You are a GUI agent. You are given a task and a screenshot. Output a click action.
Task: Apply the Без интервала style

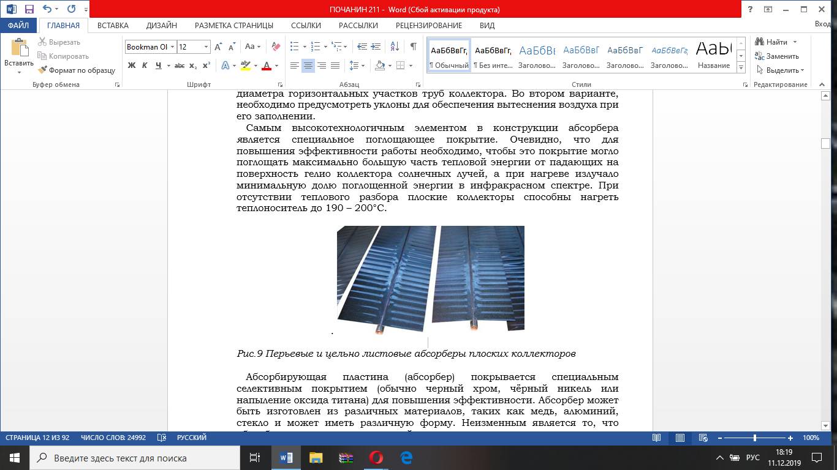[493, 55]
